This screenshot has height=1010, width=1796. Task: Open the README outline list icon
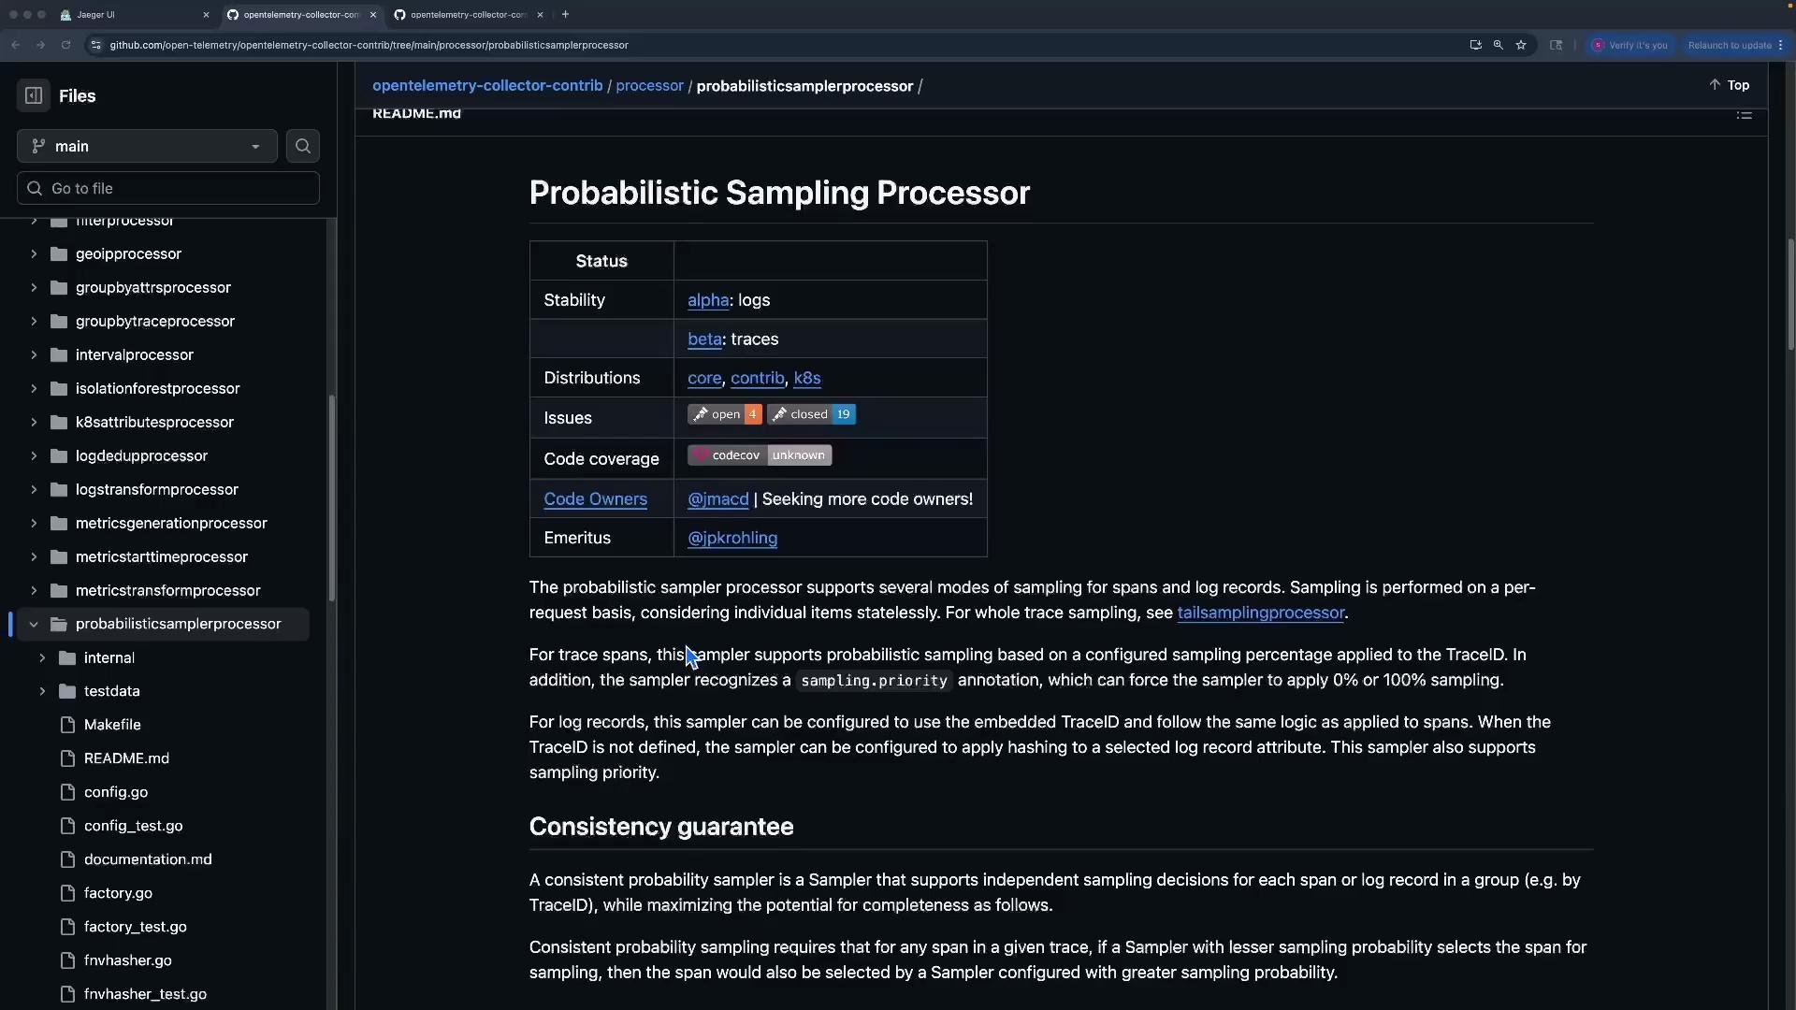tap(1744, 115)
